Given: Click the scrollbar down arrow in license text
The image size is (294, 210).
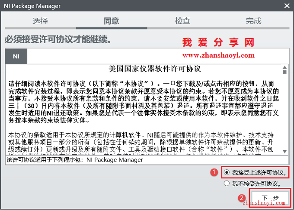Looking at the screenshot, I should (x=284, y=152).
